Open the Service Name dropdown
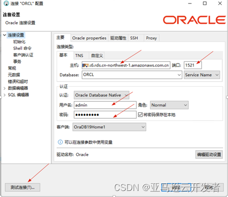The image size is (228, 197). click(202, 75)
